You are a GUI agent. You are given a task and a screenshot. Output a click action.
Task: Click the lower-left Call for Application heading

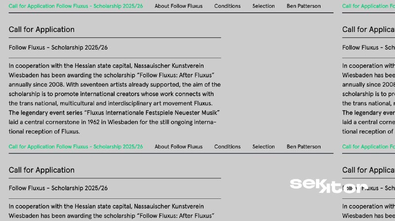coord(41,170)
